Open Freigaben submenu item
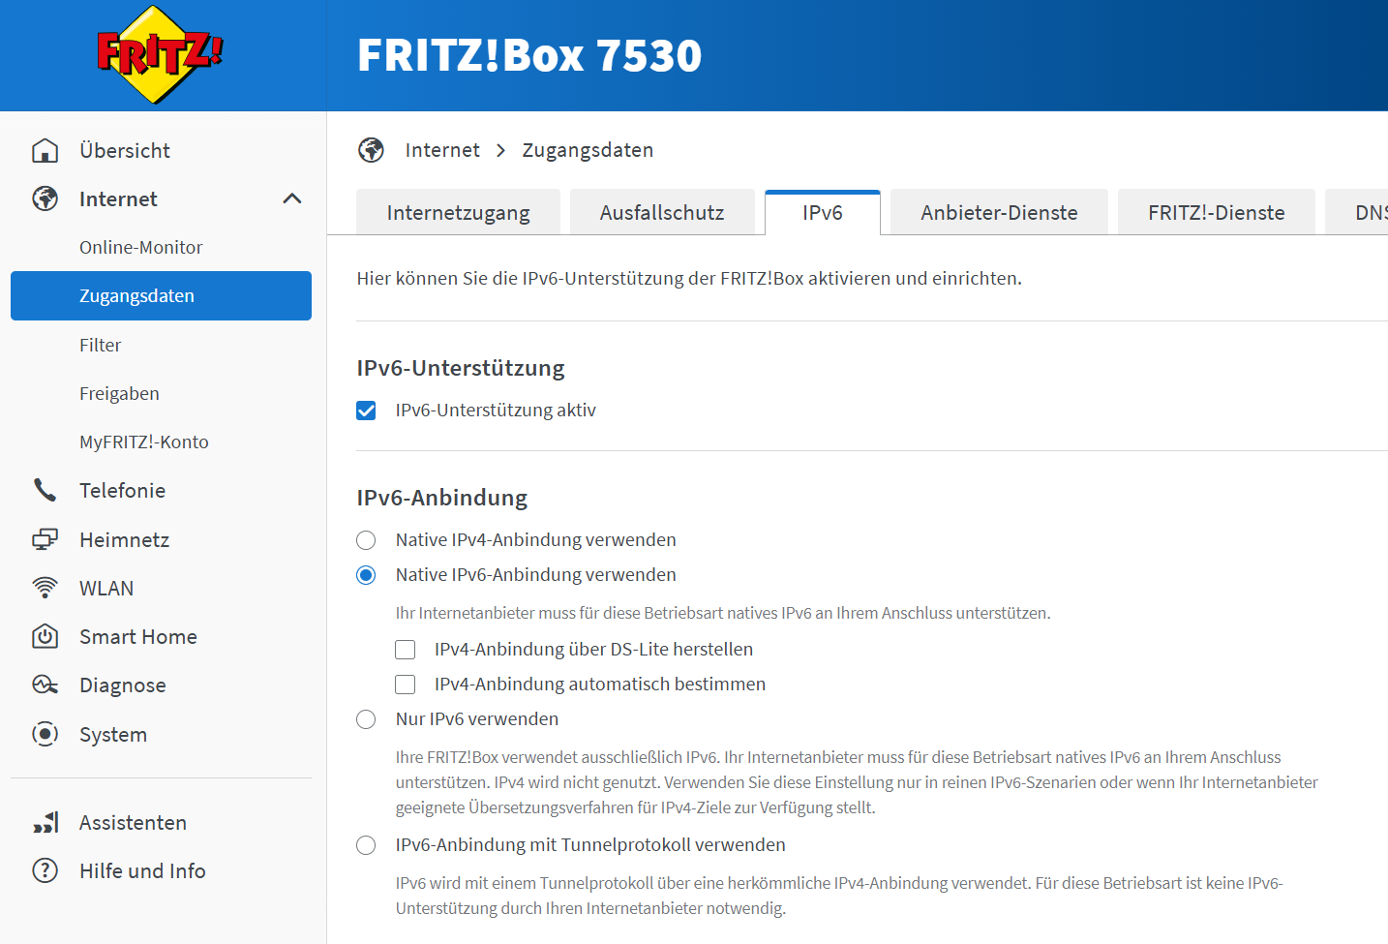 tap(119, 393)
